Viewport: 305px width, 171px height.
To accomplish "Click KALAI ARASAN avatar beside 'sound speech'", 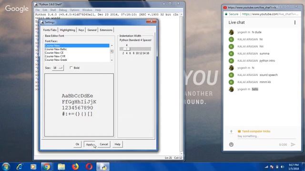I will (231, 75).
